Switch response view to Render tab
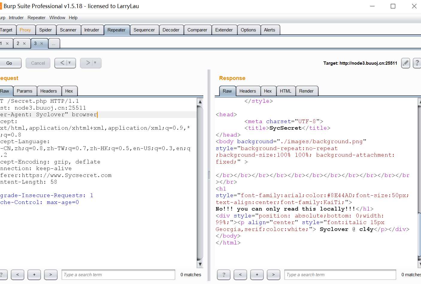The height and width of the screenshot is (284, 421). click(x=306, y=91)
